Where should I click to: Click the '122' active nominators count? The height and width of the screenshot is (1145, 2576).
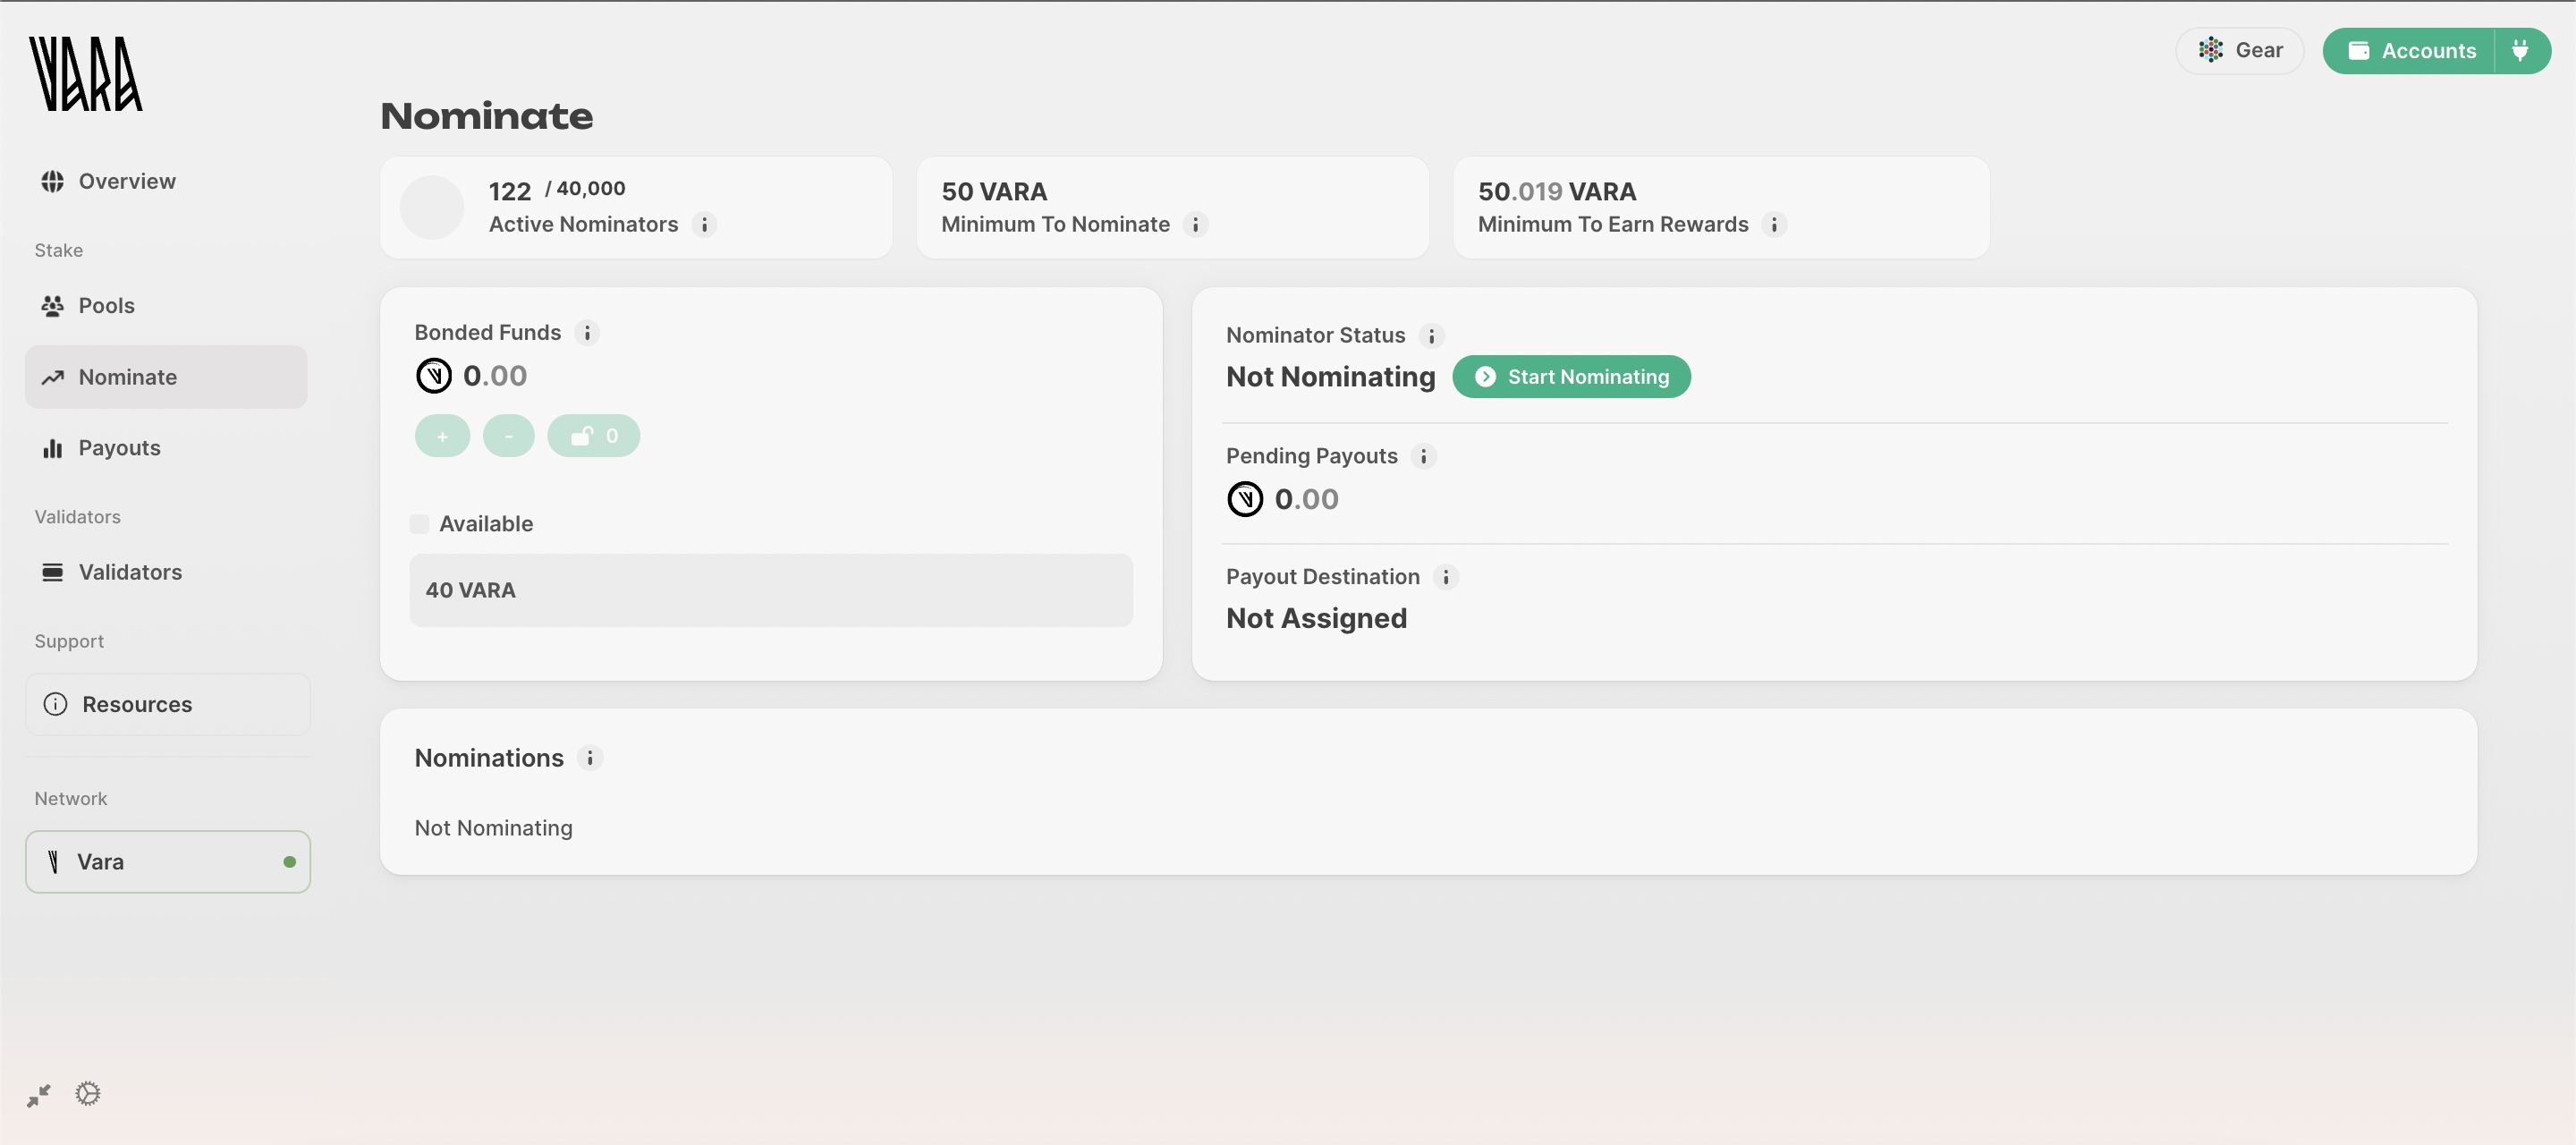510,191
